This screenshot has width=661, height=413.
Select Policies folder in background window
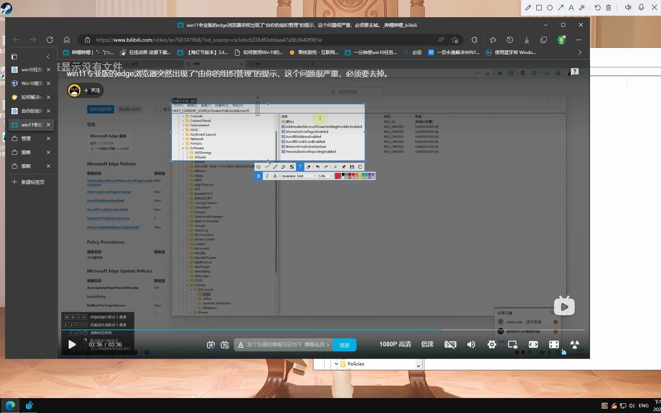click(x=352, y=364)
